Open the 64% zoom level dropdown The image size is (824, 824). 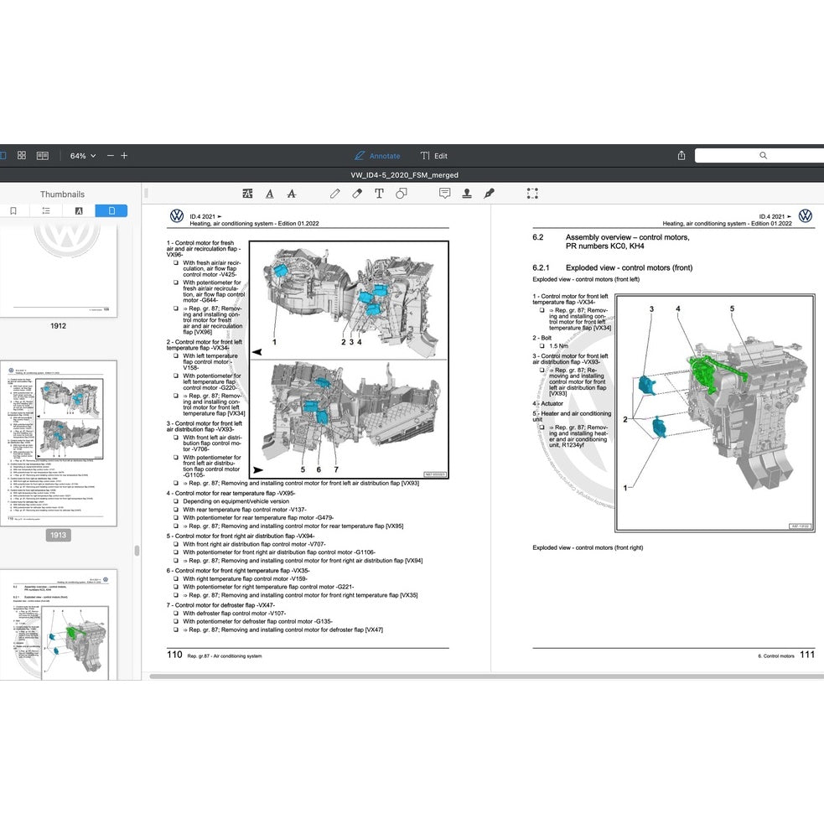(83, 156)
